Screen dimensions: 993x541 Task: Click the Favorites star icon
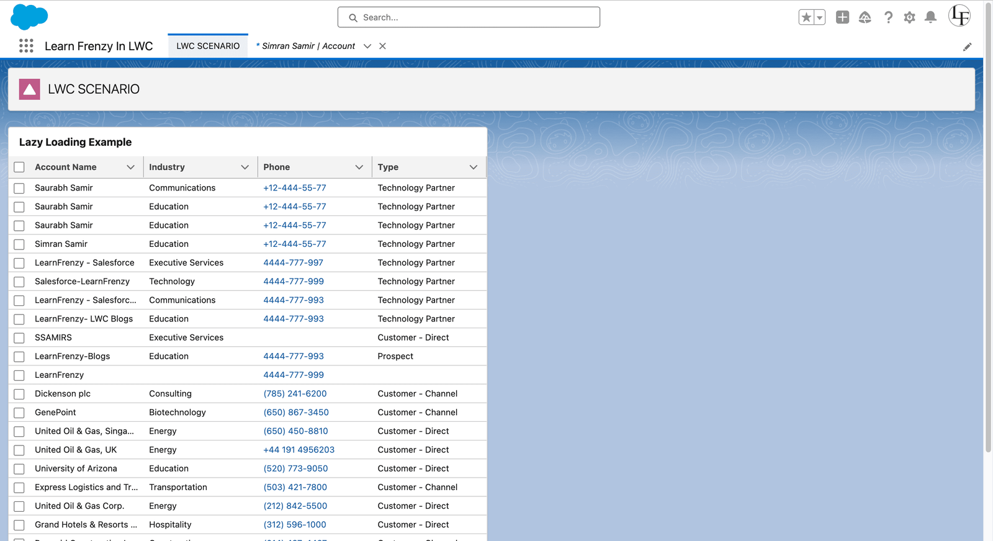[x=806, y=17]
